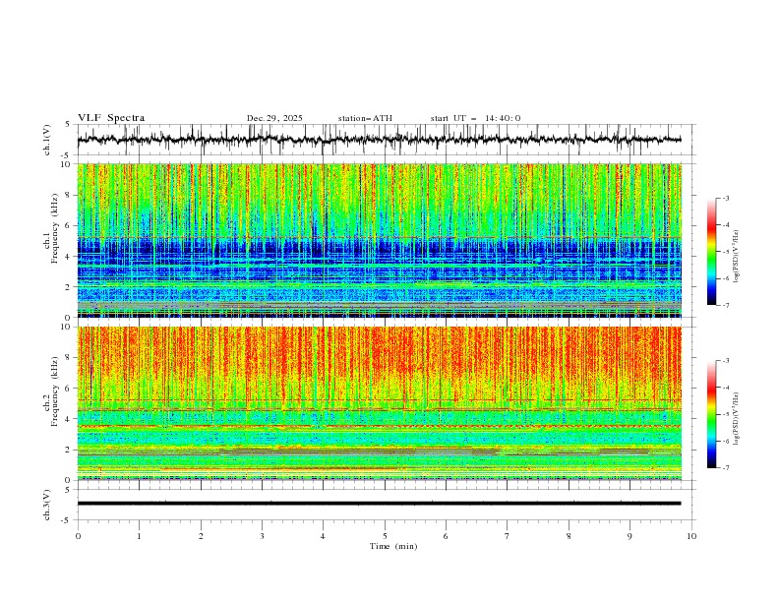779x602 pixels.
Task: Click the ch.1 spectrogram plot area
Action: click(x=380, y=240)
